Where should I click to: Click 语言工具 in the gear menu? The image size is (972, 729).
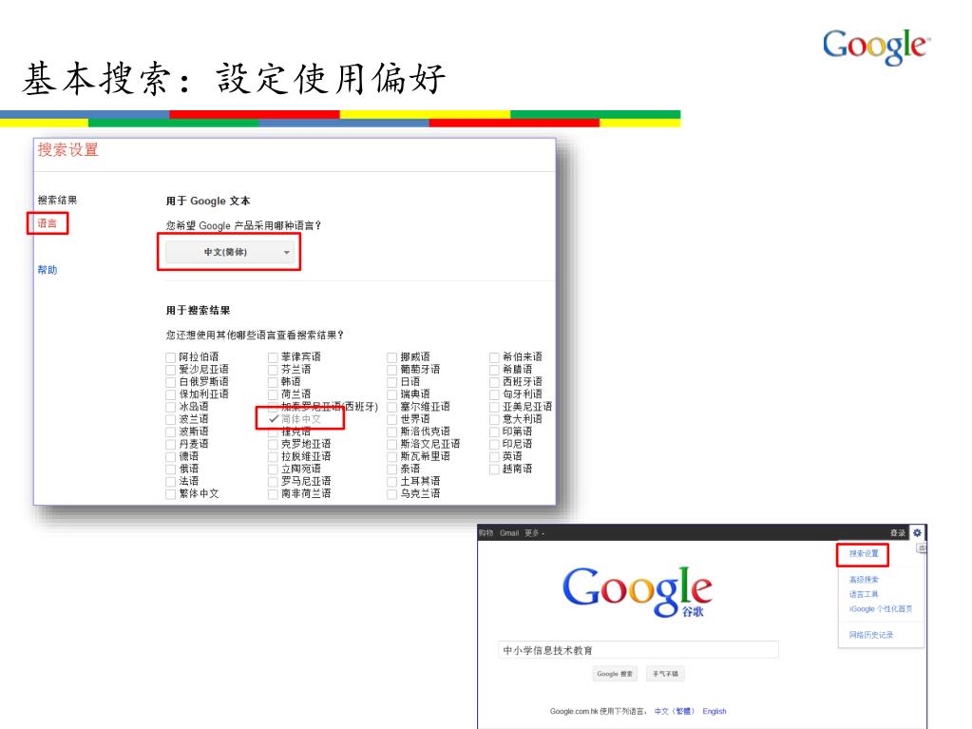click(864, 594)
